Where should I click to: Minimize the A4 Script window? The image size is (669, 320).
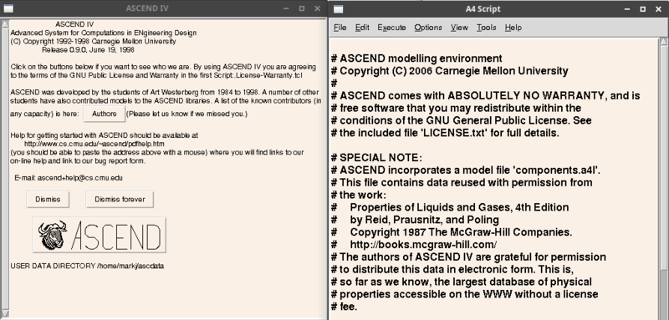pyautogui.click(x=626, y=8)
